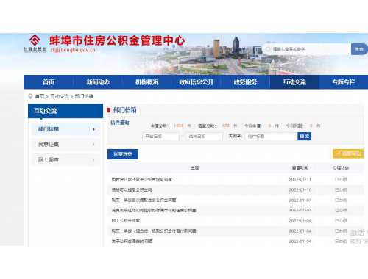Open the 机构概况 navigation tab

(x=147, y=82)
